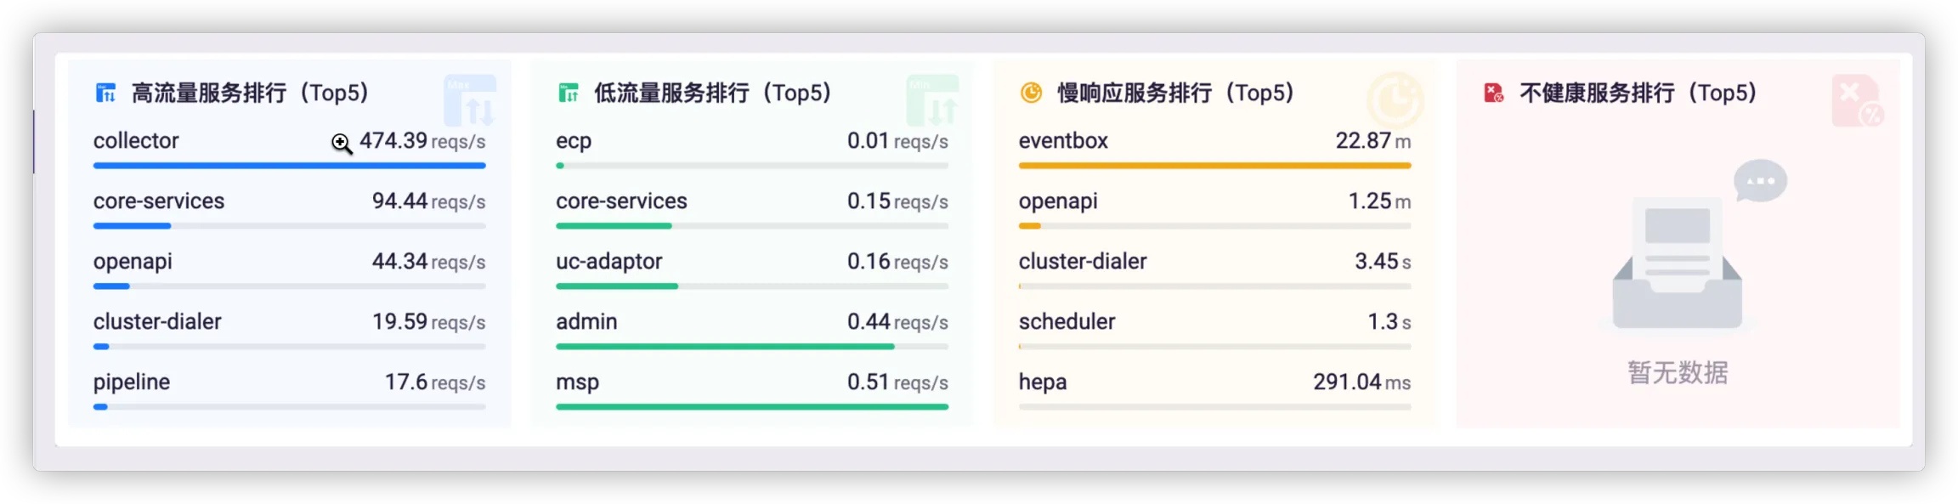
Task: Click the faded Max sort watermark icon
Action: [x=470, y=101]
